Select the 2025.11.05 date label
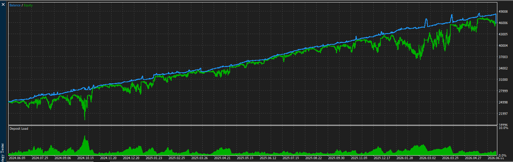 pyautogui.click(x=359, y=158)
